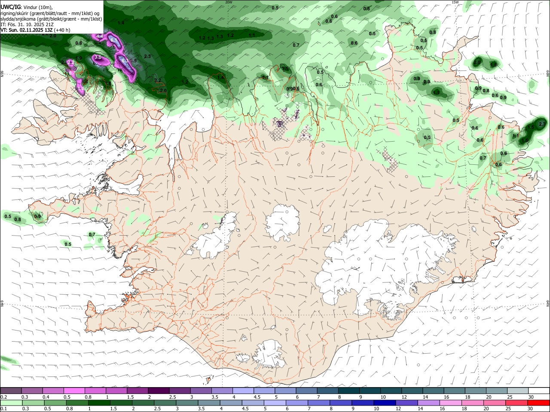
Task: Click the darkest purple snow swatch between 2 and 2.5
Action: click(x=158, y=391)
